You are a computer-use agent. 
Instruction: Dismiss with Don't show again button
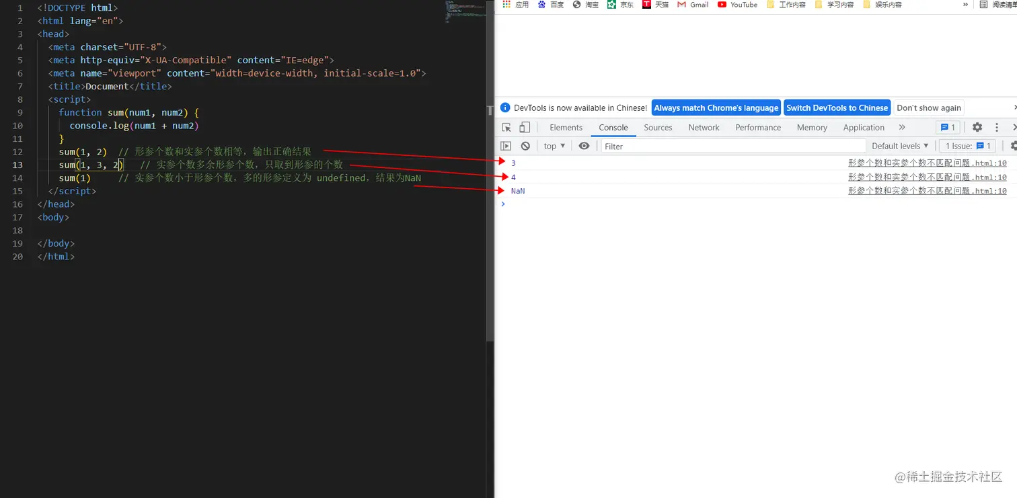[x=929, y=108]
